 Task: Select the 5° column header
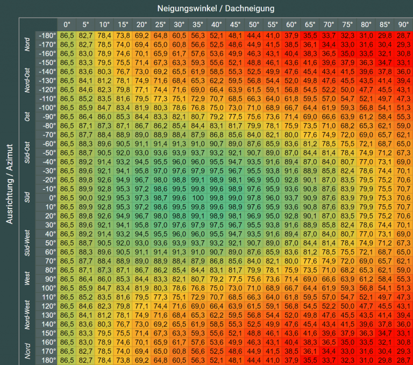tap(86, 25)
